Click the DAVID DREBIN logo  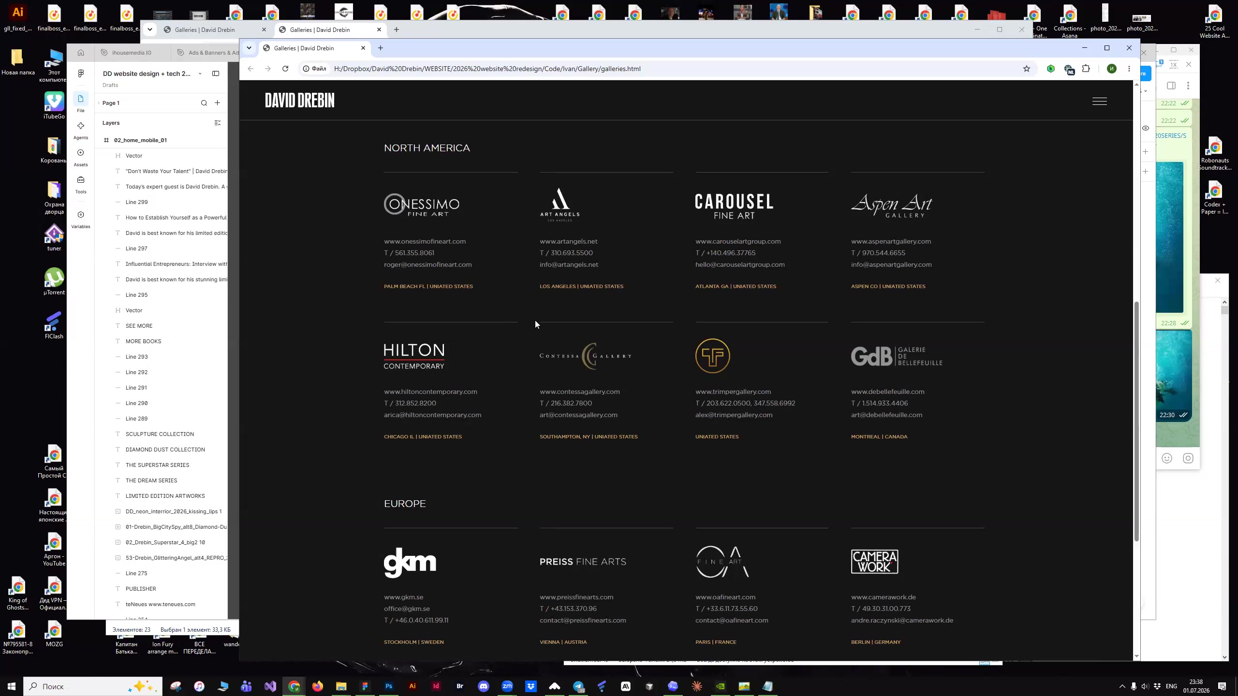point(299,101)
